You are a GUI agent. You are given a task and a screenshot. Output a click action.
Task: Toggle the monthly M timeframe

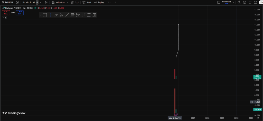coord(37,2)
